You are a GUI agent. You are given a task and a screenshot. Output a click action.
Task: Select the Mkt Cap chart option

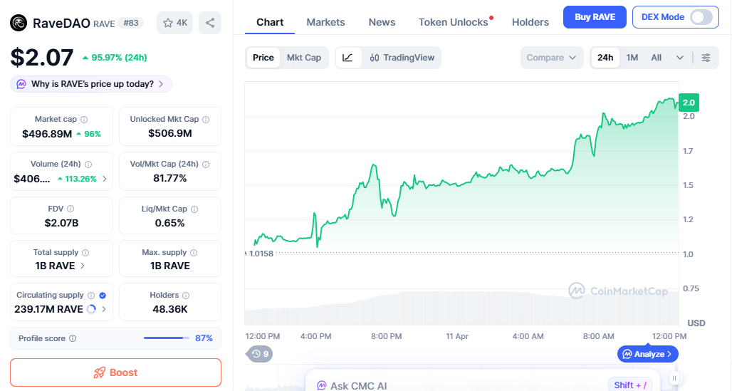[x=304, y=58]
